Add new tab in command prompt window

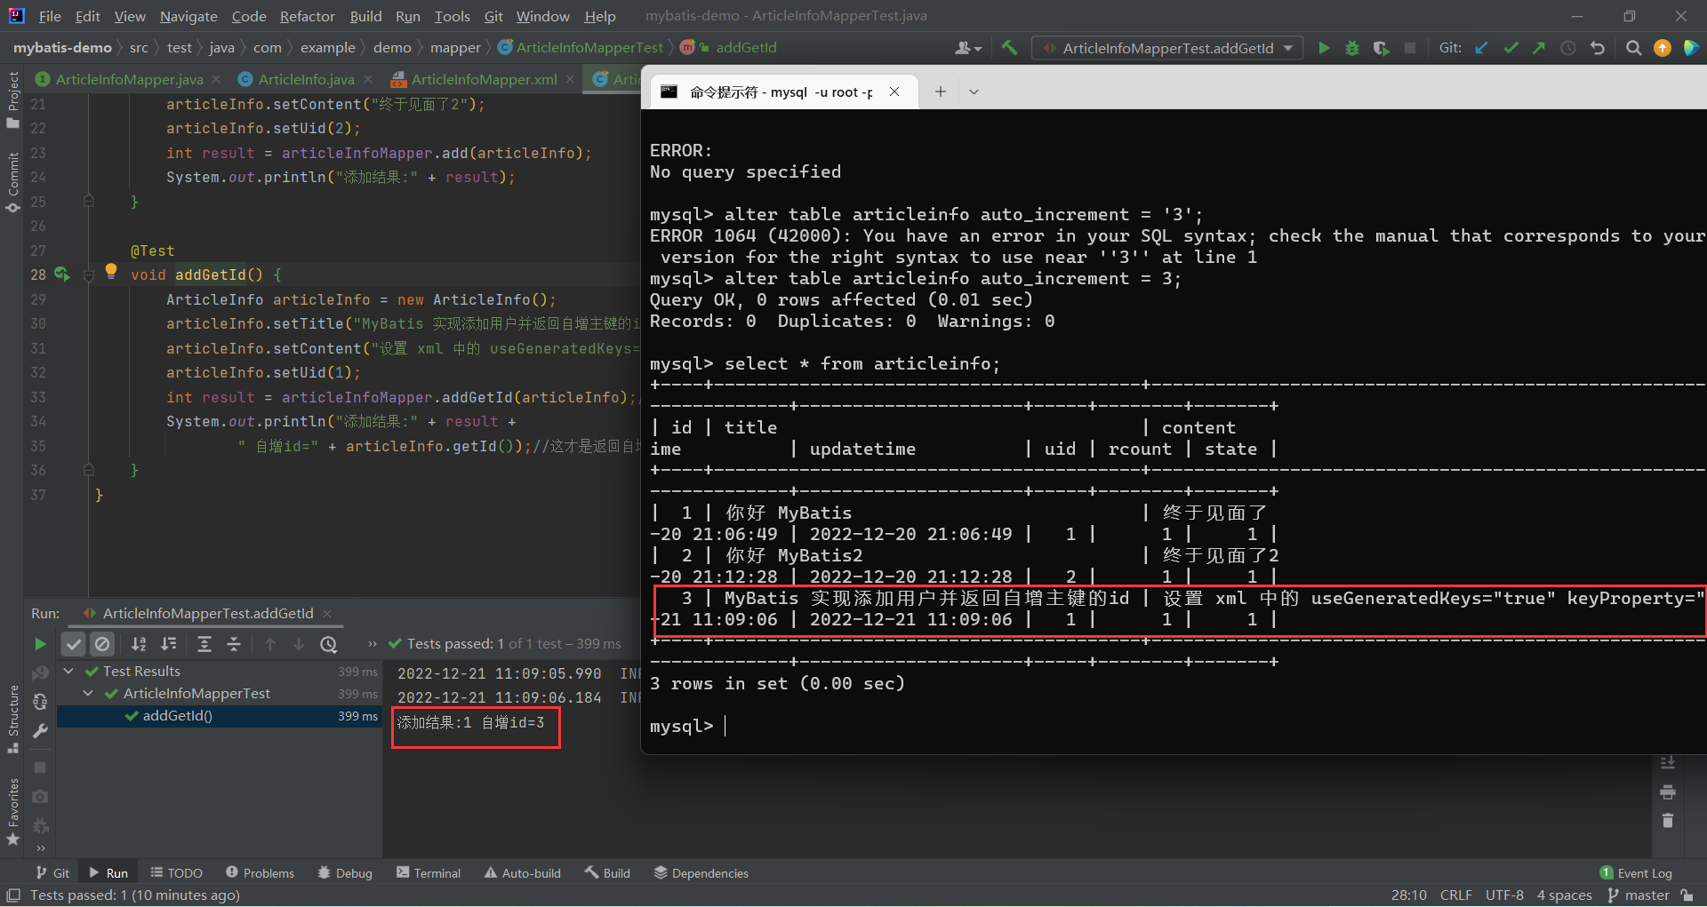[x=940, y=91]
